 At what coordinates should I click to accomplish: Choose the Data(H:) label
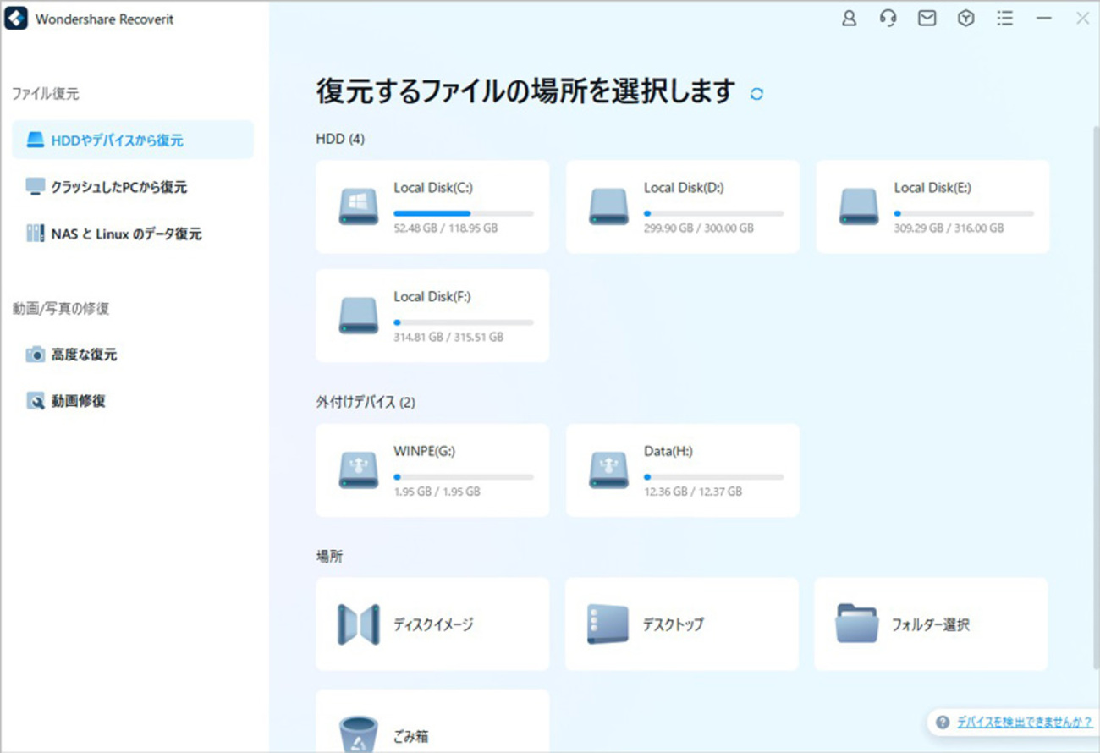point(668,452)
